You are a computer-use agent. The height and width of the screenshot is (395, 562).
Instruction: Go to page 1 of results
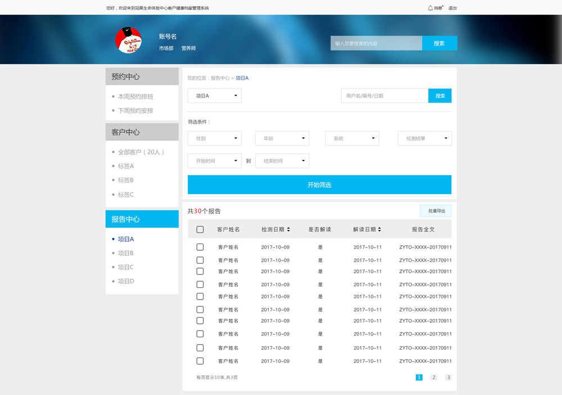click(419, 377)
